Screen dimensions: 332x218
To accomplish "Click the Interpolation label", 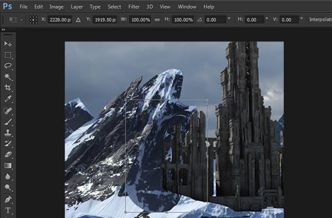I will pyautogui.click(x=320, y=19).
